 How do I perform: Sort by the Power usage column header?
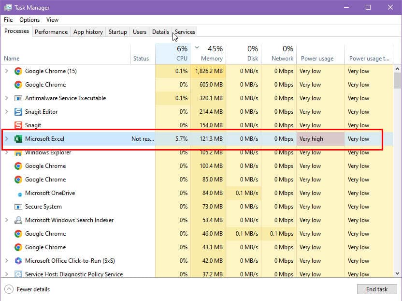321,54
